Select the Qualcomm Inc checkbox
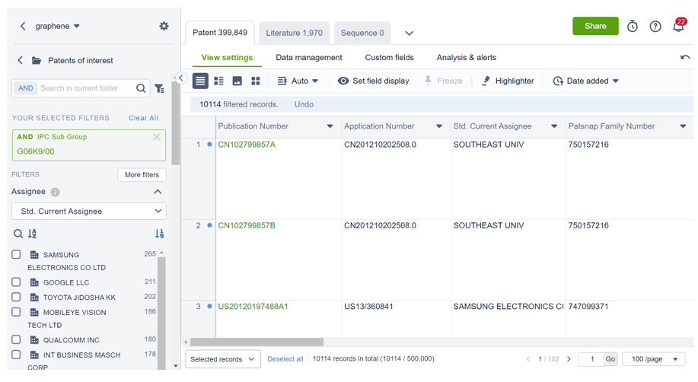Viewport: 698px width, 382px height. [16, 340]
